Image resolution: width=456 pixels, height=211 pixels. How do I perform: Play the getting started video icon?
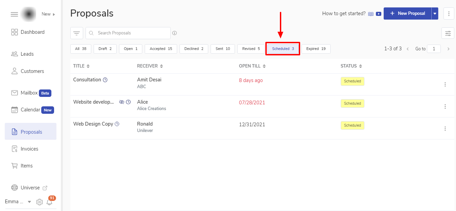(379, 14)
